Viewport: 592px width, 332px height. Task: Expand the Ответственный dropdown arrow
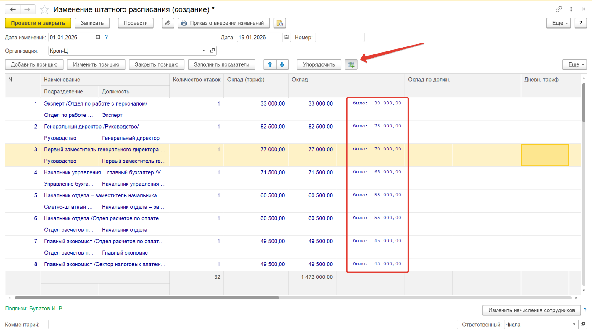coord(574,324)
